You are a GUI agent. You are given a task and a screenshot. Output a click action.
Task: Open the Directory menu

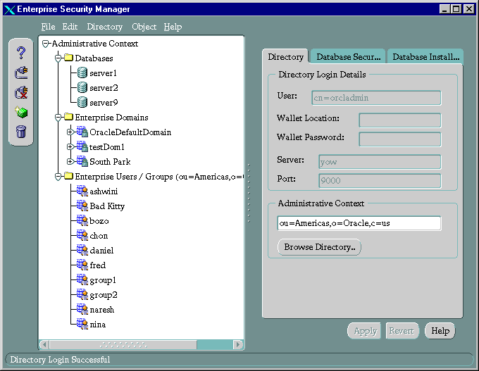[x=104, y=27]
